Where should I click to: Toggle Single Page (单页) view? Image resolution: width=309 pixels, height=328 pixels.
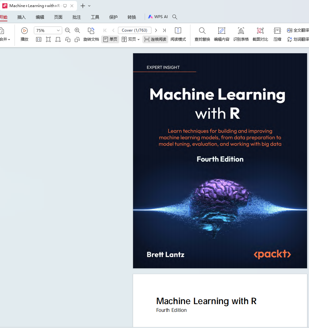click(110, 39)
